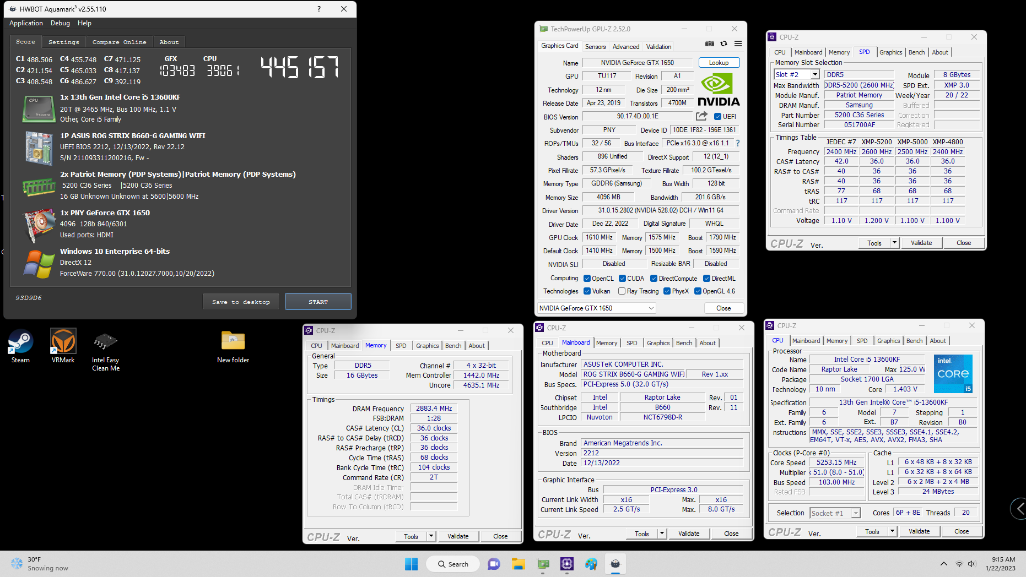Take a GPU-Z screenshot with camera icon
Viewport: 1026px width, 577px height.
tap(710, 43)
